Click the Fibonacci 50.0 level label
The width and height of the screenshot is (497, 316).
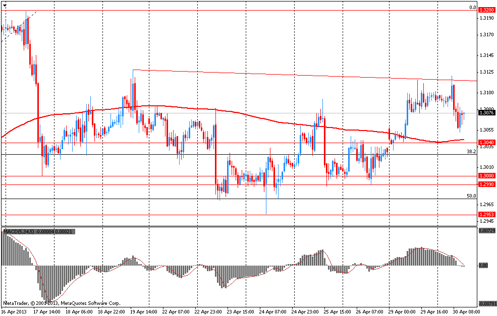tap(471, 196)
